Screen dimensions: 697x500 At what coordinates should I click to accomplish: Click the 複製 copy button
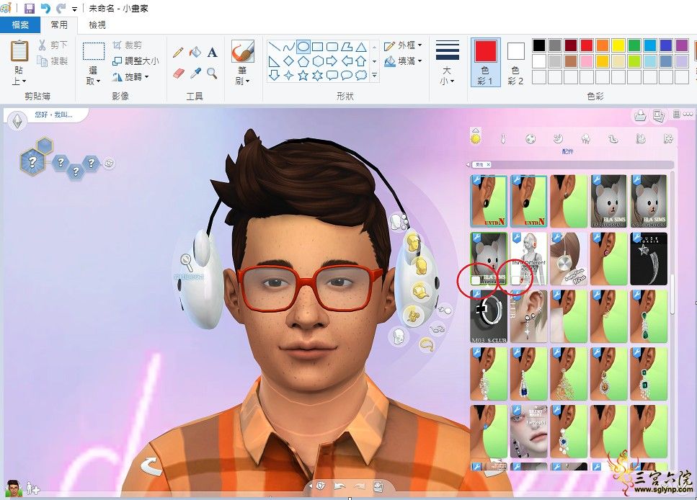click(x=53, y=61)
